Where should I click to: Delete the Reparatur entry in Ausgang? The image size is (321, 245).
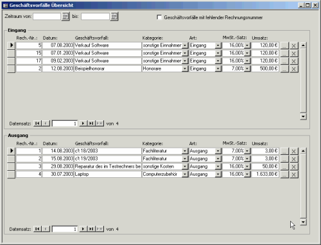pyautogui.click(x=294, y=166)
